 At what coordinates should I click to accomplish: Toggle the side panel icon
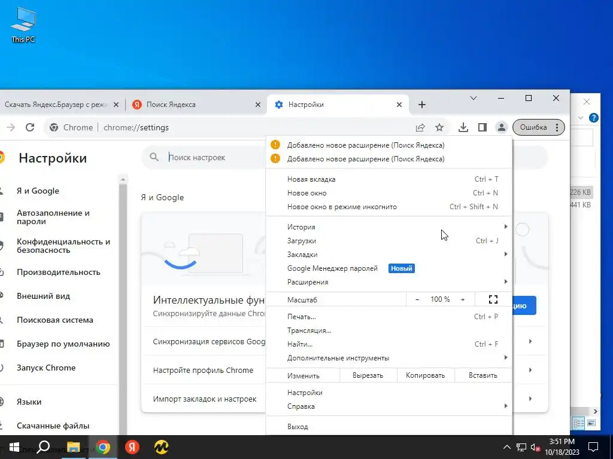click(x=482, y=127)
